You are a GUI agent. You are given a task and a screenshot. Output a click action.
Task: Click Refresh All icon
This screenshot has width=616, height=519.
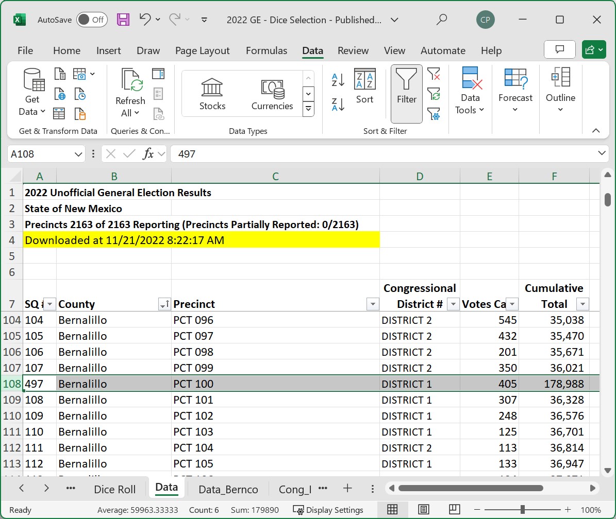(x=131, y=93)
